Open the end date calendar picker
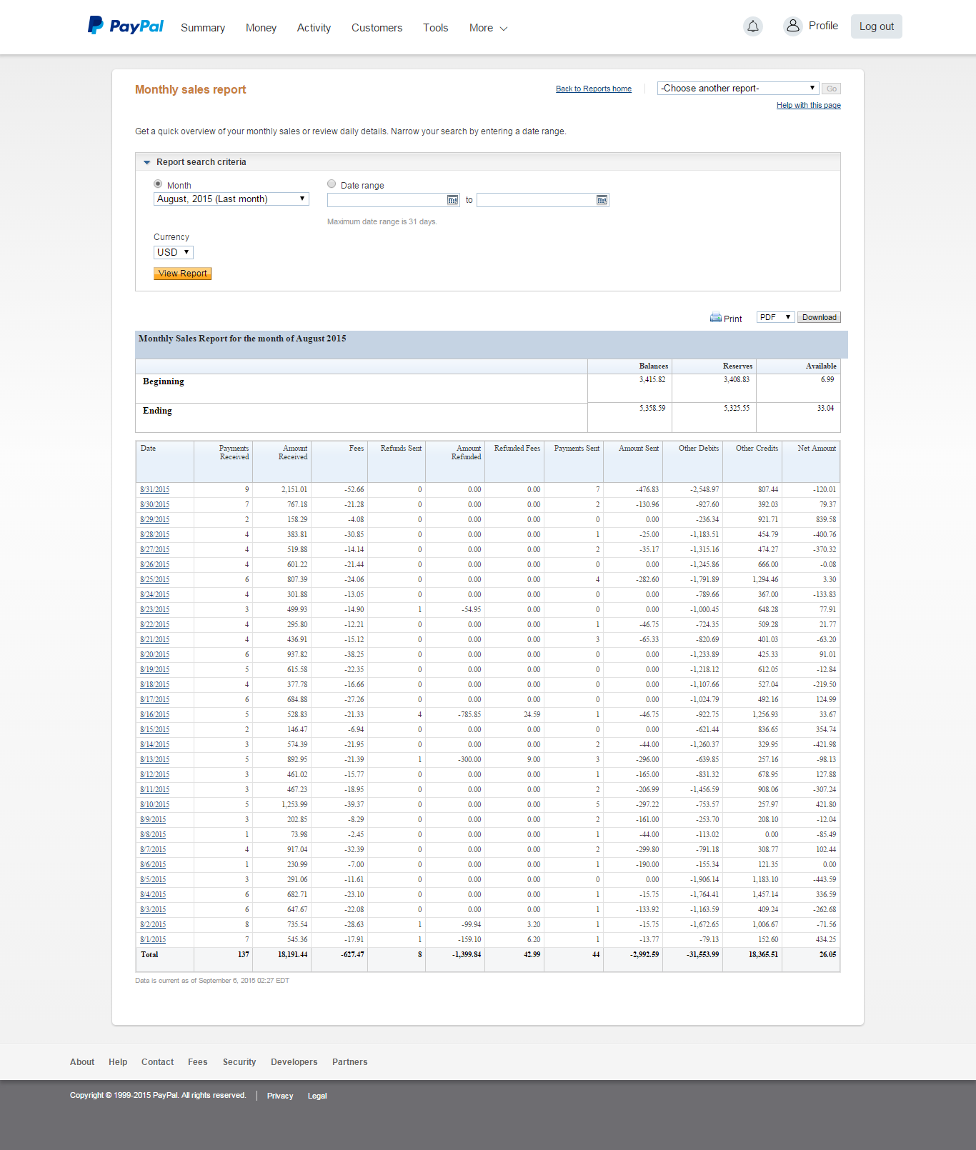Viewport: 976px width, 1150px height. [602, 200]
